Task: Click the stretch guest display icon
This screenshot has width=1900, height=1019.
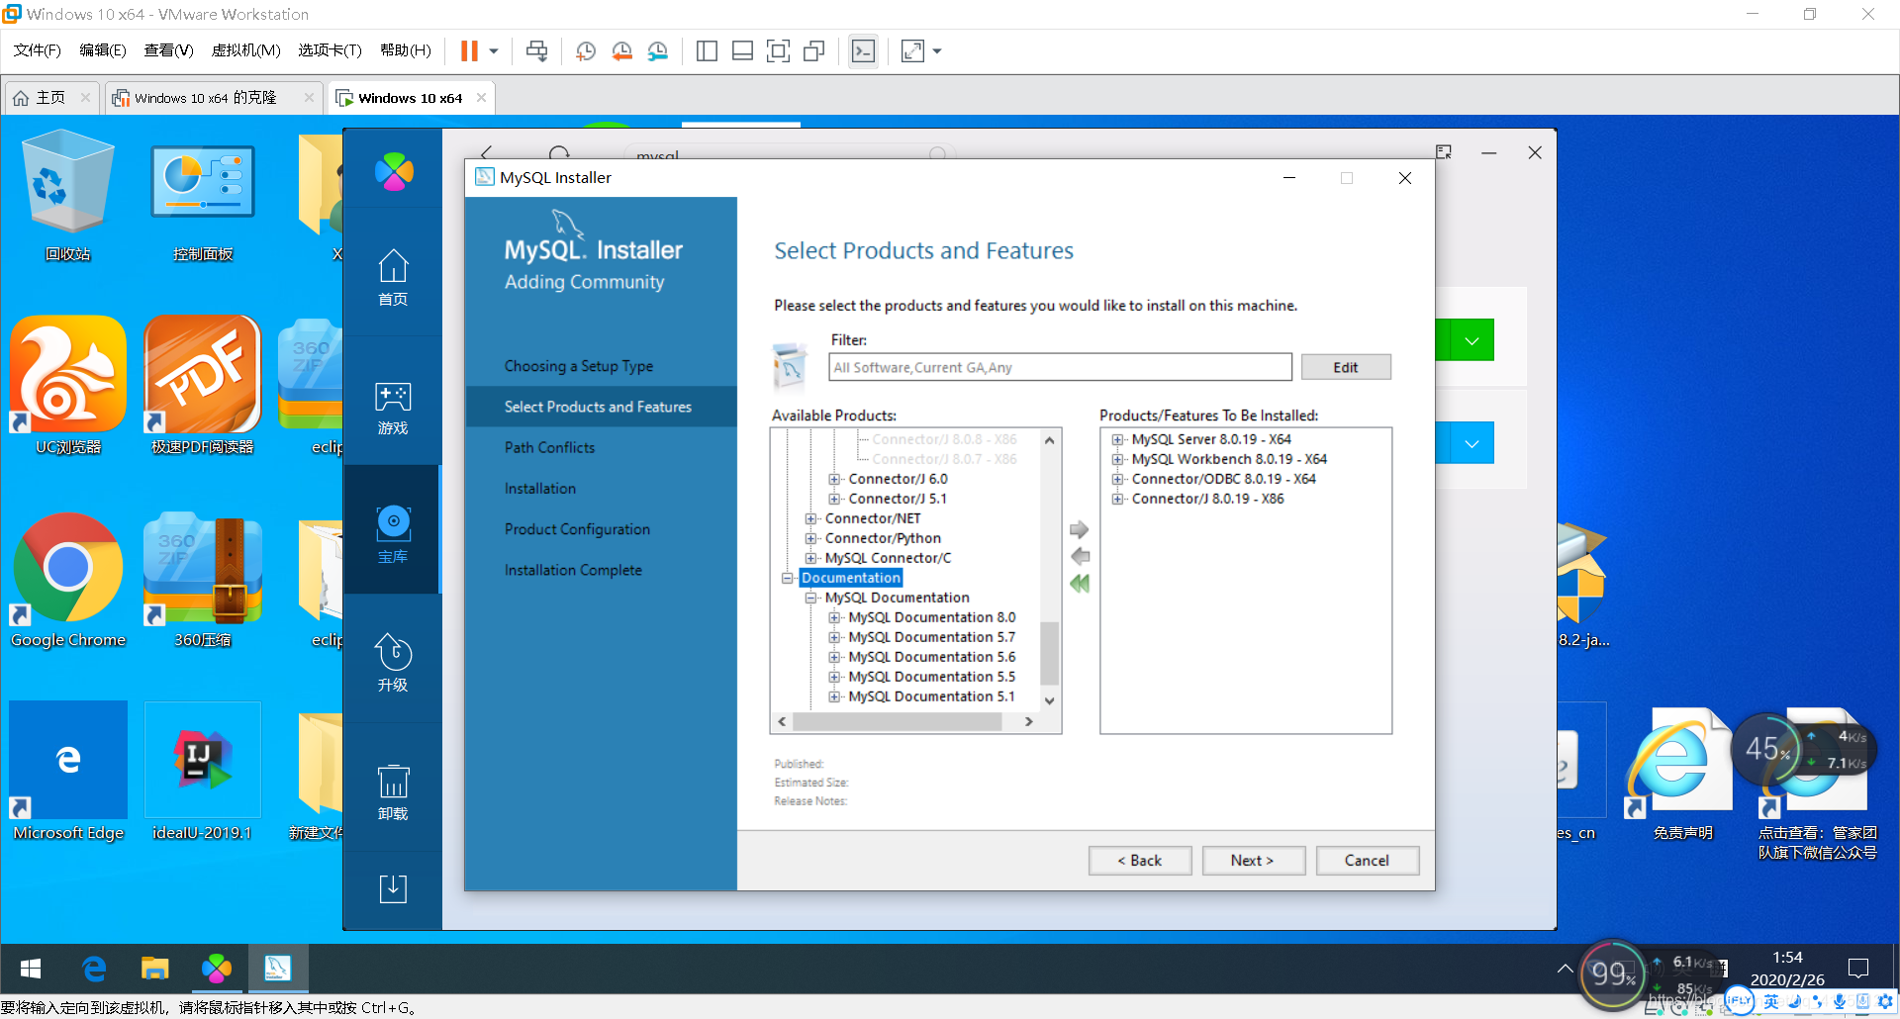Action: click(x=912, y=50)
